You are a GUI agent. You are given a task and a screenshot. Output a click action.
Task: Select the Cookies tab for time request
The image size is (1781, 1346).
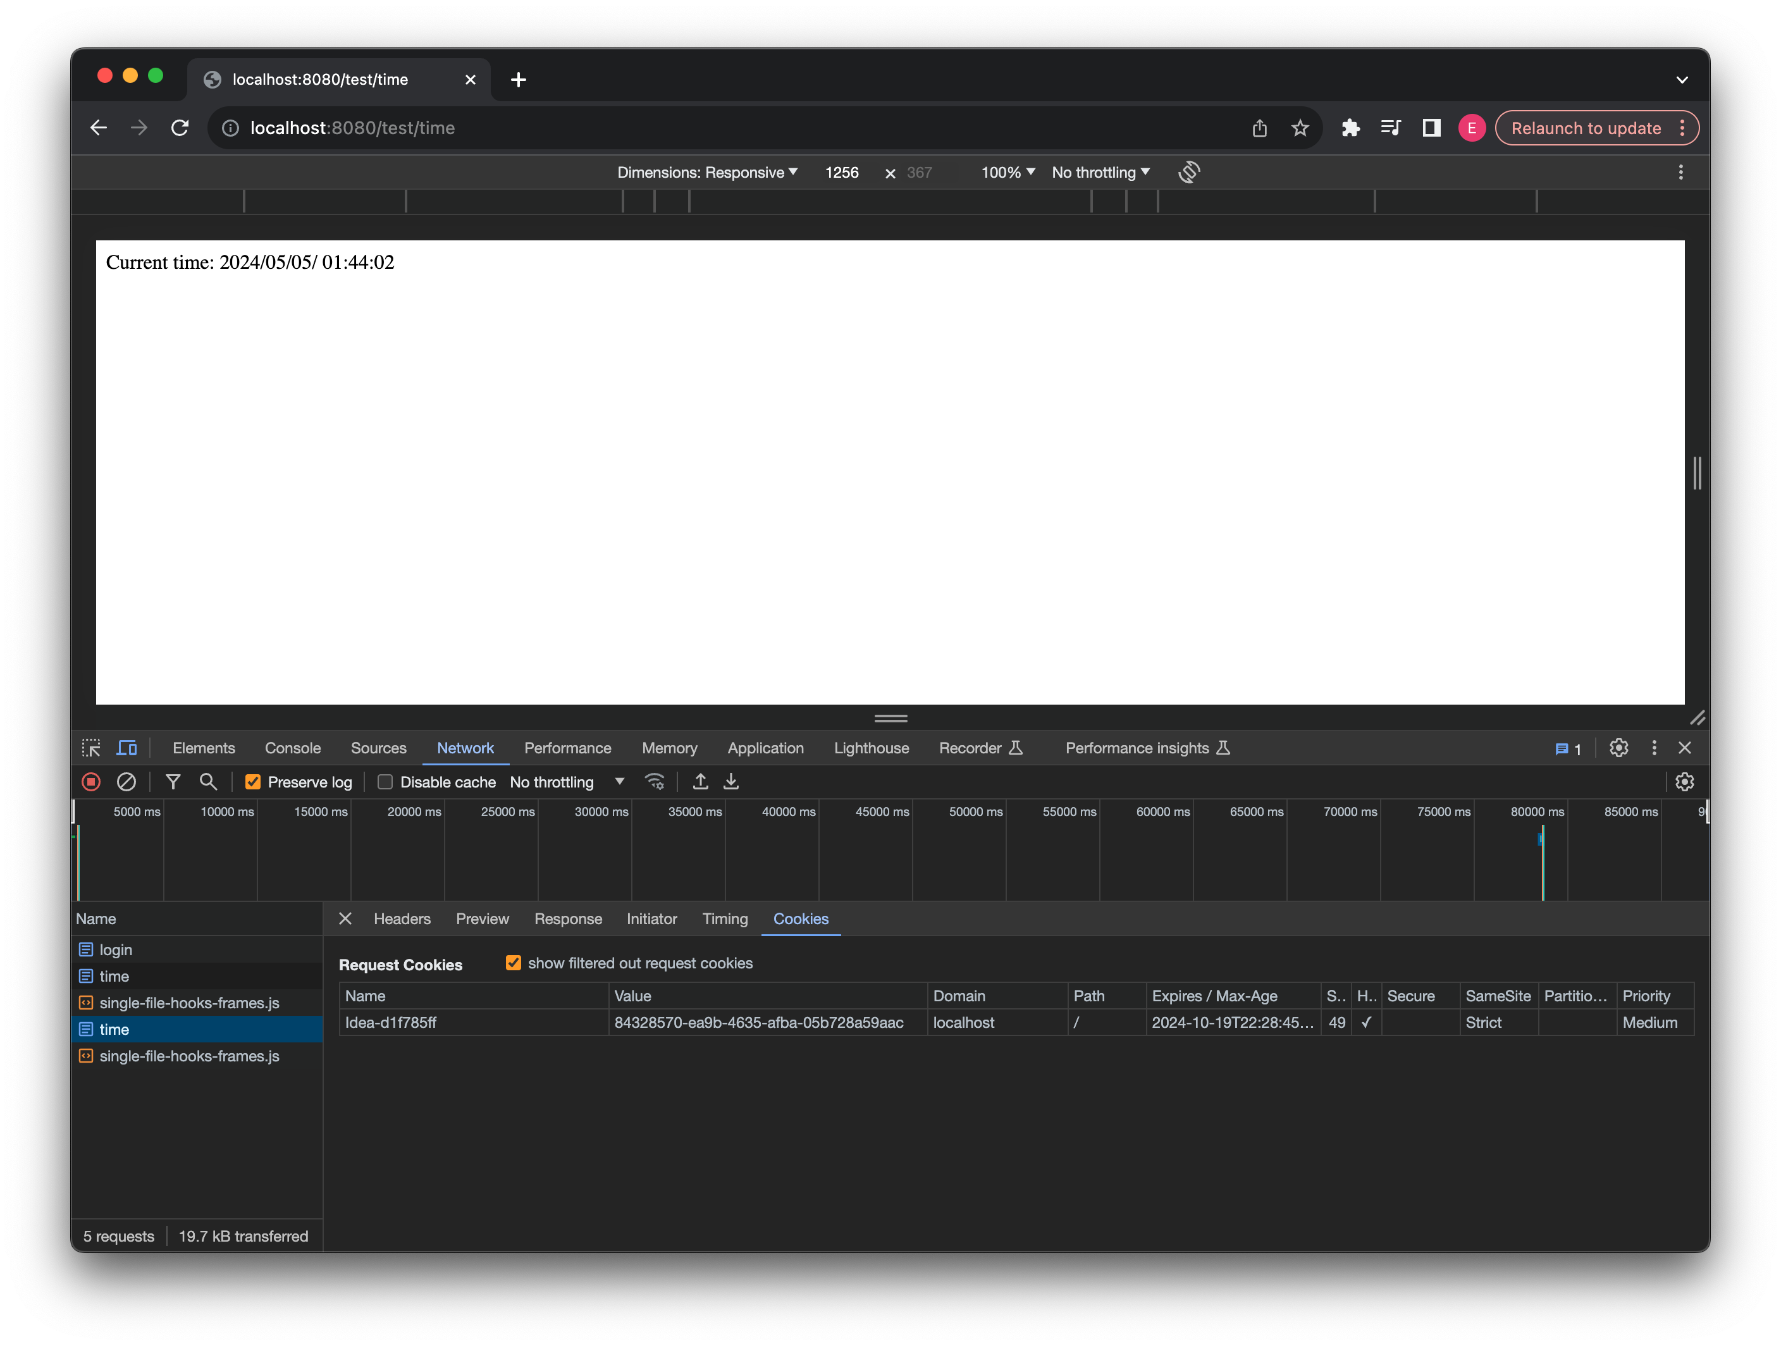pyautogui.click(x=800, y=919)
